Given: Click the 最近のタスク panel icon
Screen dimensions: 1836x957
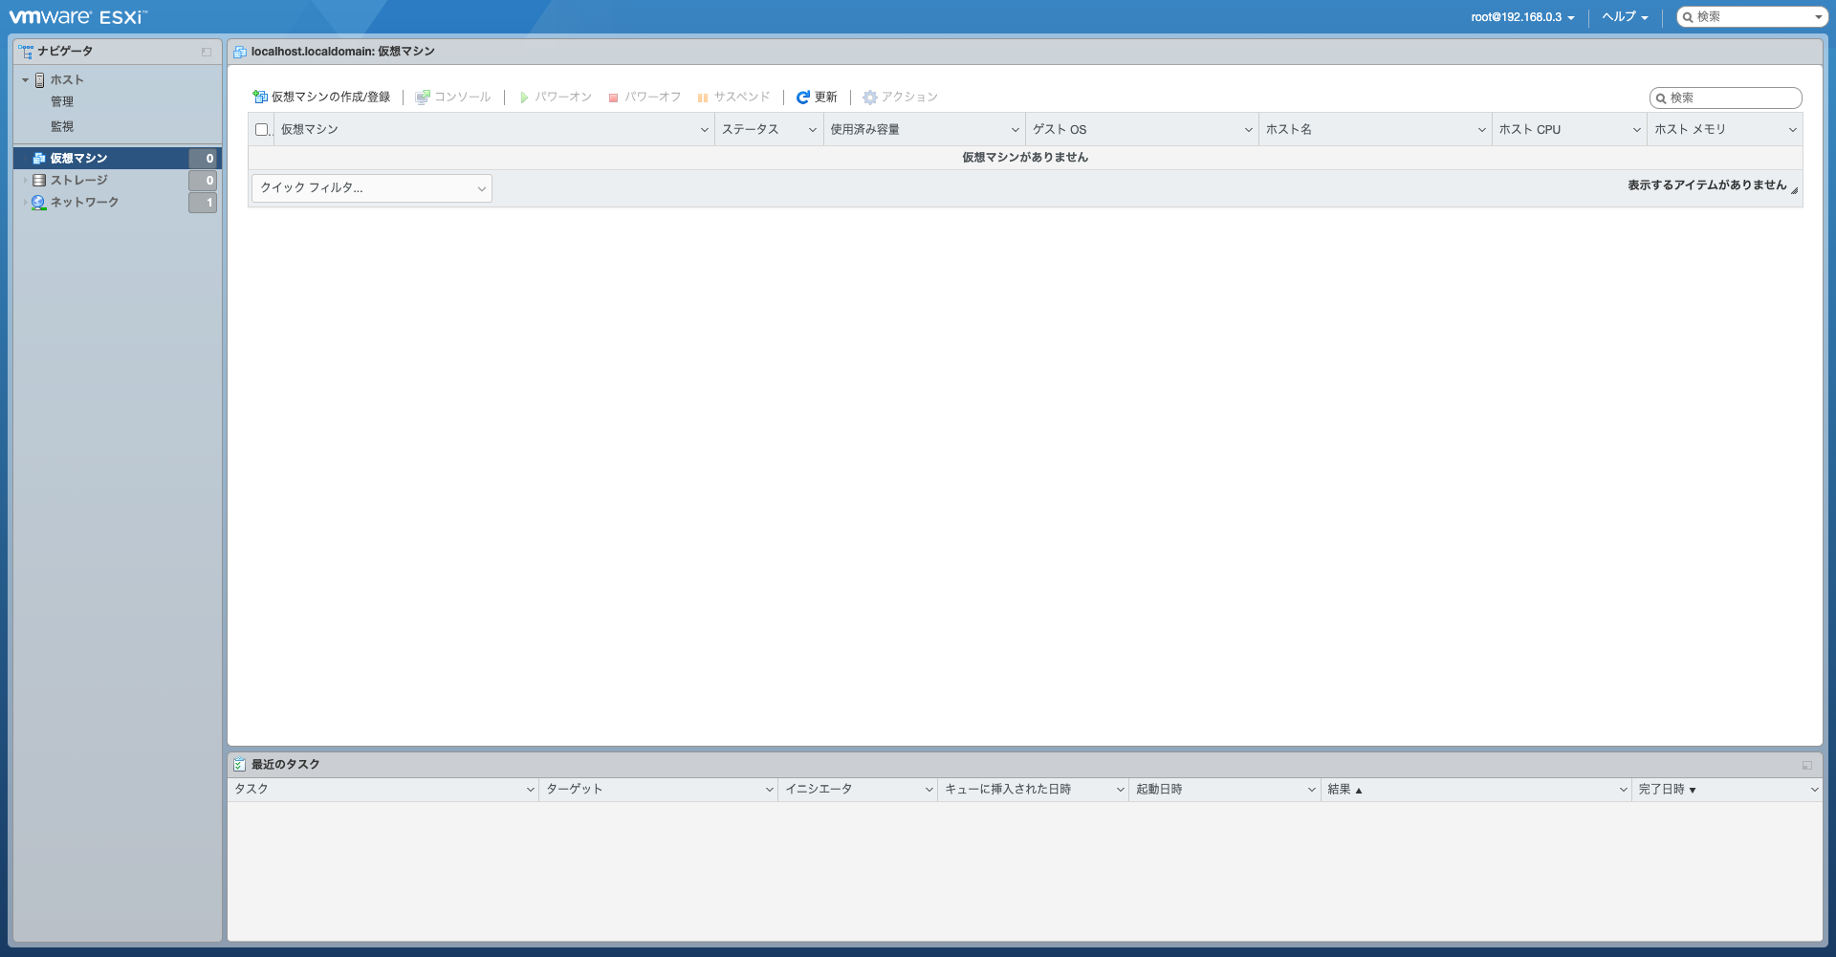Looking at the screenshot, I should 240,765.
